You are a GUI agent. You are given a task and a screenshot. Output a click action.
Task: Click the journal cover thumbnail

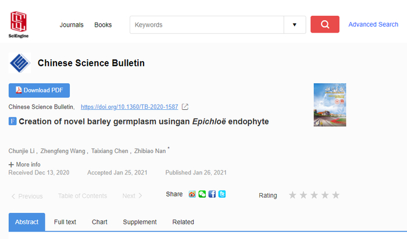click(x=330, y=105)
